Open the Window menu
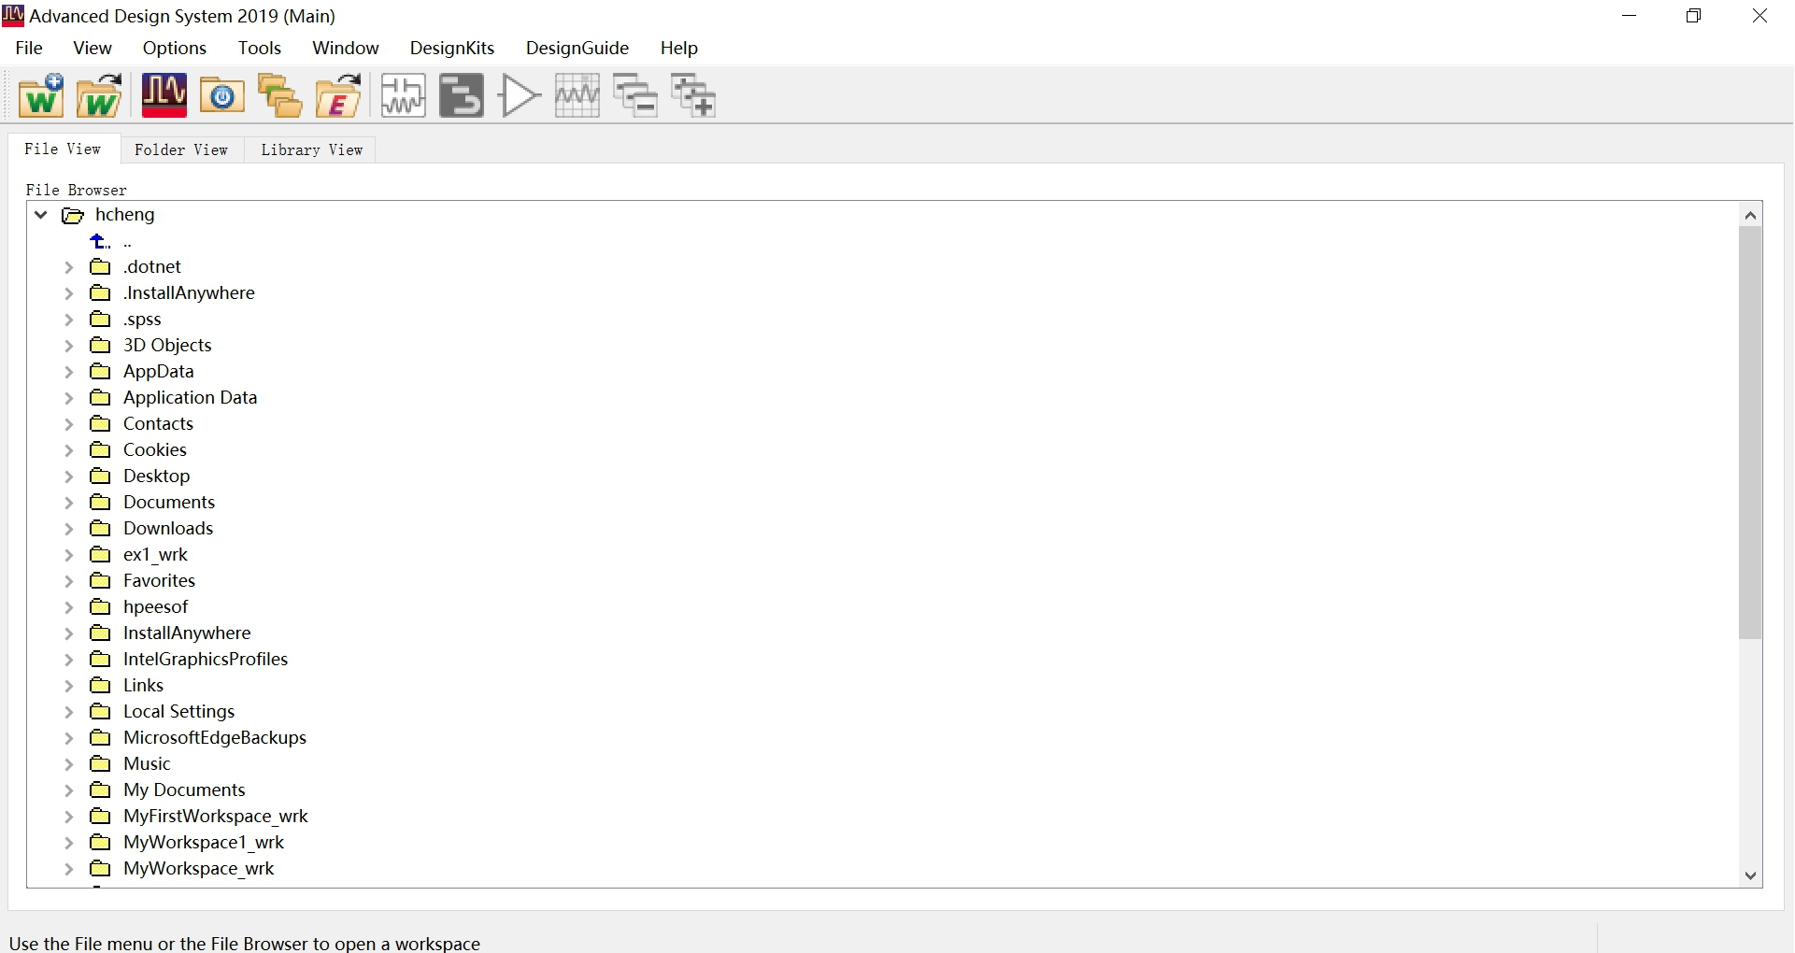This screenshot has height=953, width=1795. tap(346, 48)
